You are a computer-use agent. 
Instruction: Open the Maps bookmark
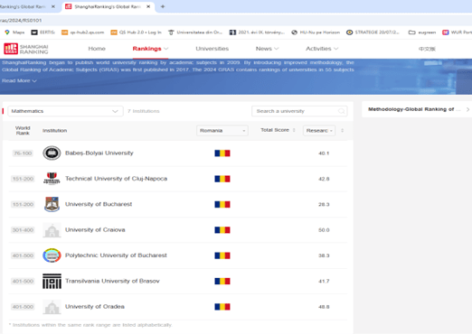pyautogui.click(x=14, y=32)
